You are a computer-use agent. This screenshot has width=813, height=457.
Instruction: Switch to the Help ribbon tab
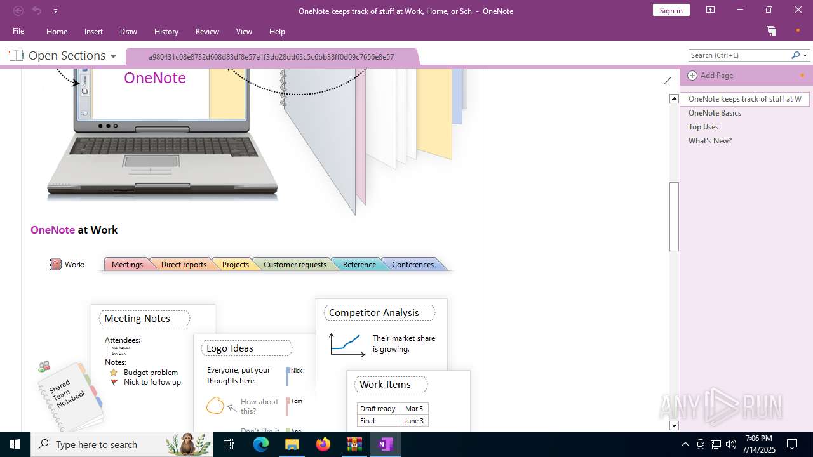click(277, 31)
